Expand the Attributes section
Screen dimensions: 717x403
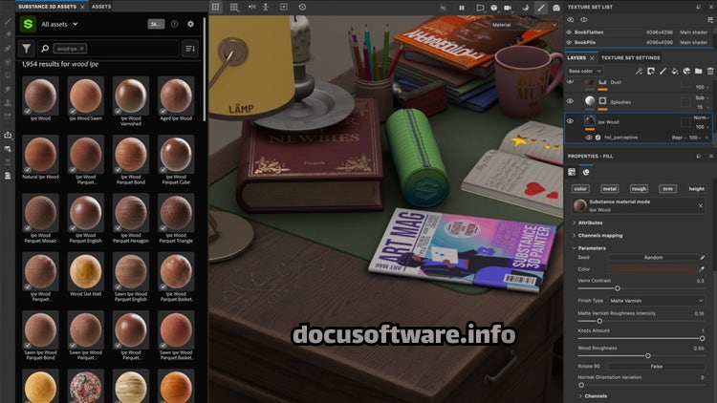[x=591, y=222]
